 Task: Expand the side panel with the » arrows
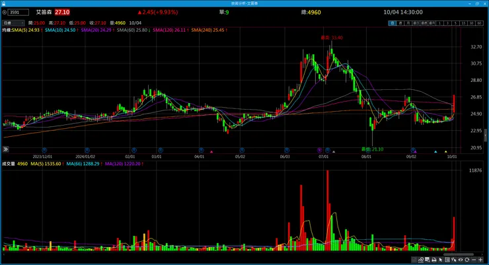pos(5,149)
